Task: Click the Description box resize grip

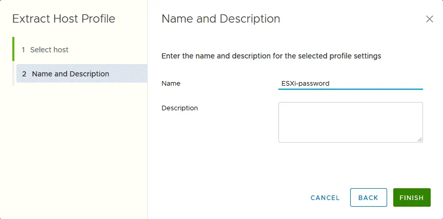Action: 420,139
